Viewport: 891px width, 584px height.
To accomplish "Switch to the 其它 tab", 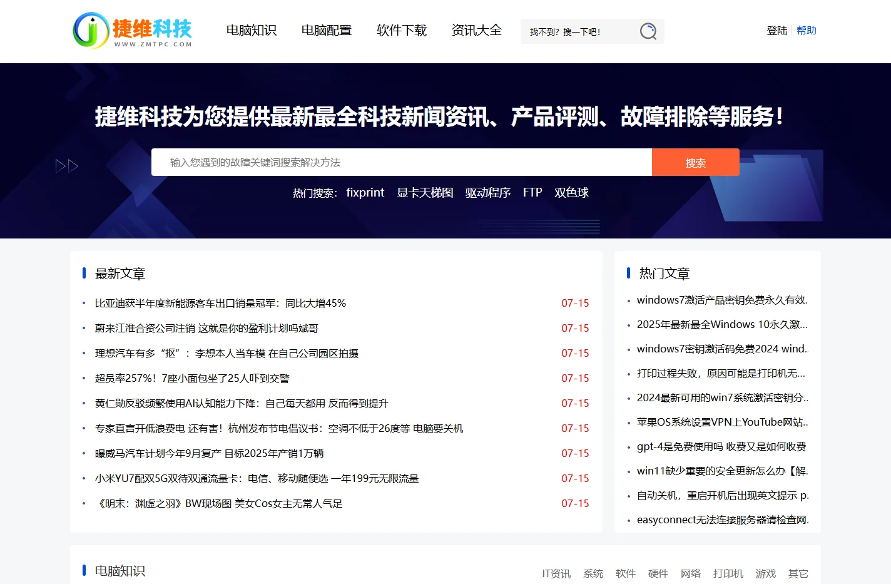I will 798,573.
